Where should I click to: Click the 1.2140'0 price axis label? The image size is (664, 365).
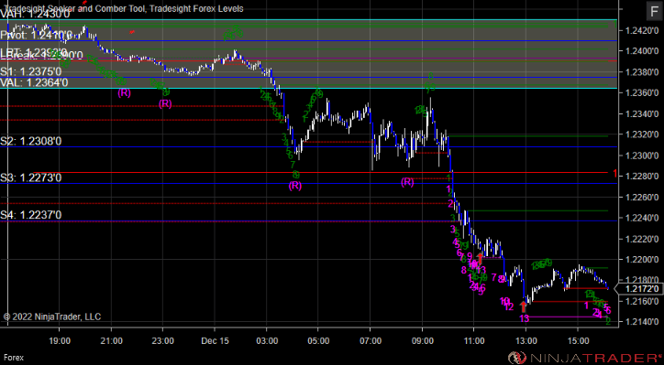pos(642,322)
